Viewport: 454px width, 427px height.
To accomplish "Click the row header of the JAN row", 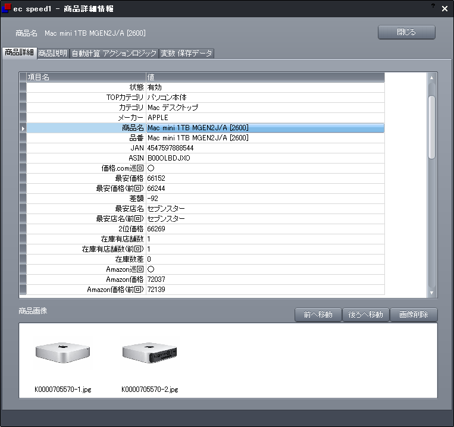I will (23, 148).
